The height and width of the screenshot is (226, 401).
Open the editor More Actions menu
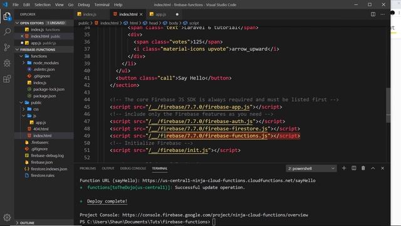pyautogui.click(x=383, y=14)
